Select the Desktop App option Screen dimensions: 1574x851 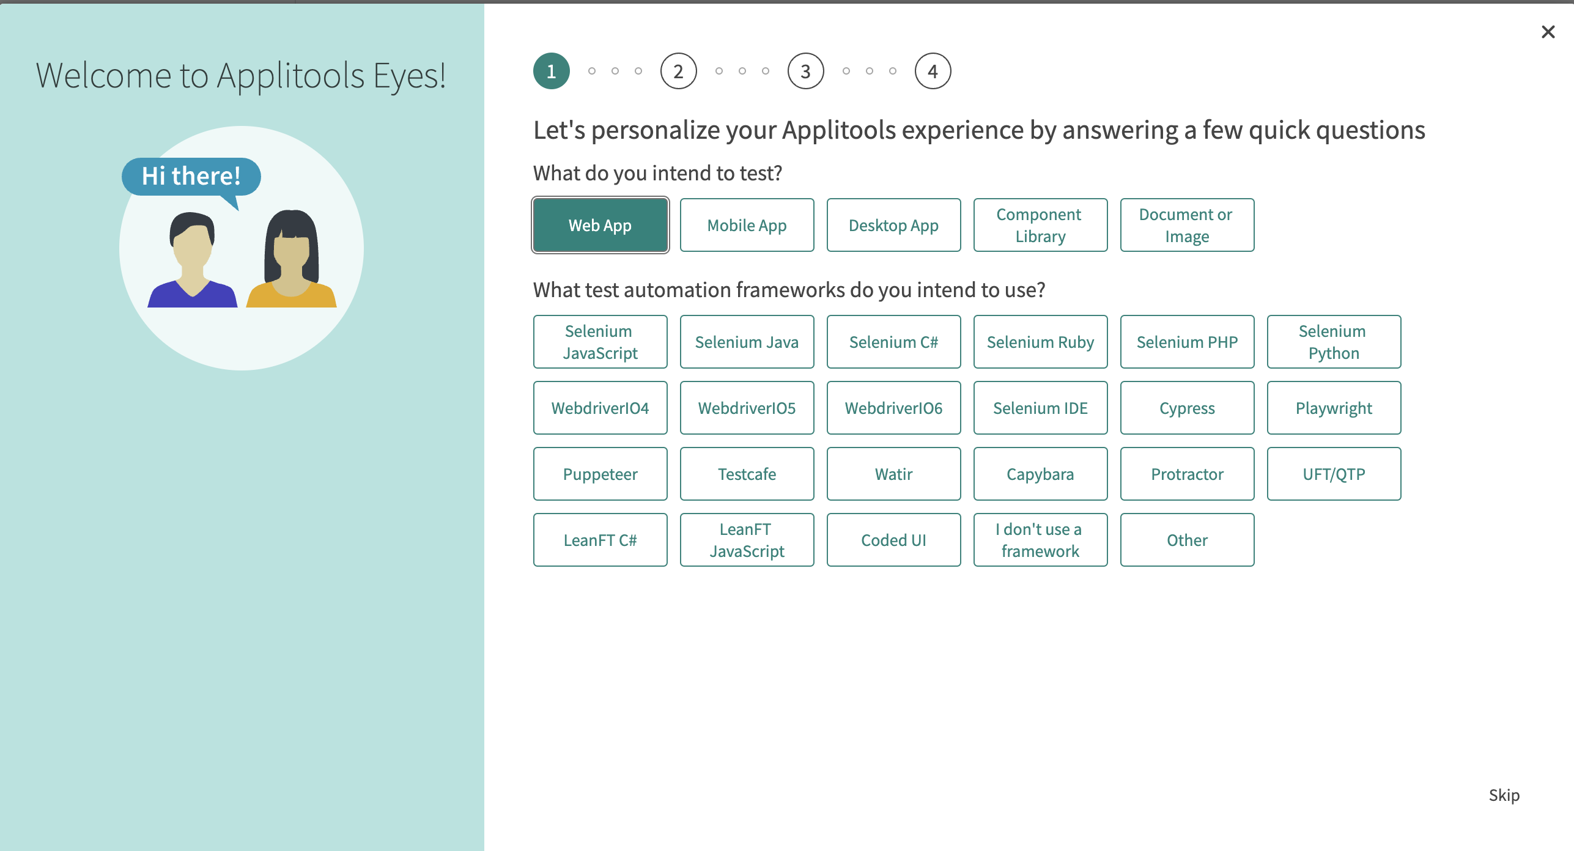pyautogui.click(x=893, y=224)
